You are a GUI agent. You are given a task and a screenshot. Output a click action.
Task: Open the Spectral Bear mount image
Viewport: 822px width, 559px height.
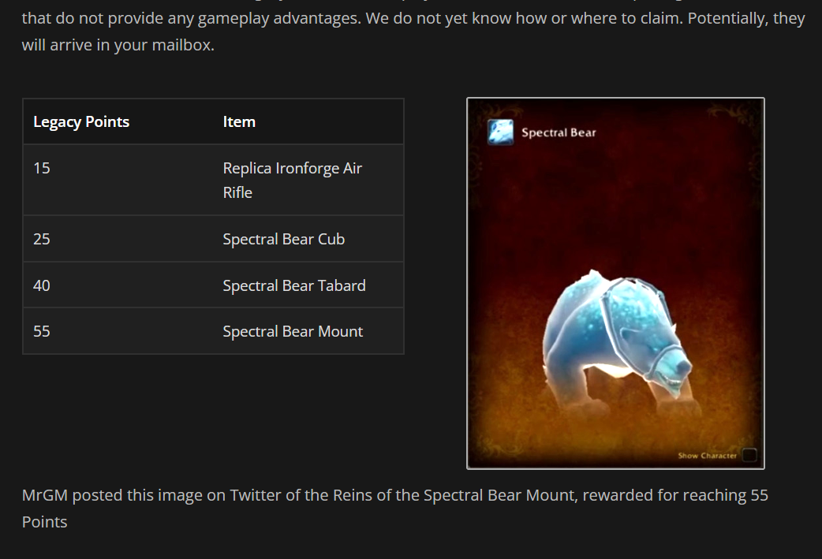pyautogui.click(x=615, y=283)
